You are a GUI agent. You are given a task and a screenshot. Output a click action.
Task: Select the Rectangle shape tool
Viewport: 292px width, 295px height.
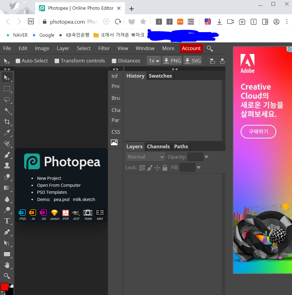pos(7,254)
